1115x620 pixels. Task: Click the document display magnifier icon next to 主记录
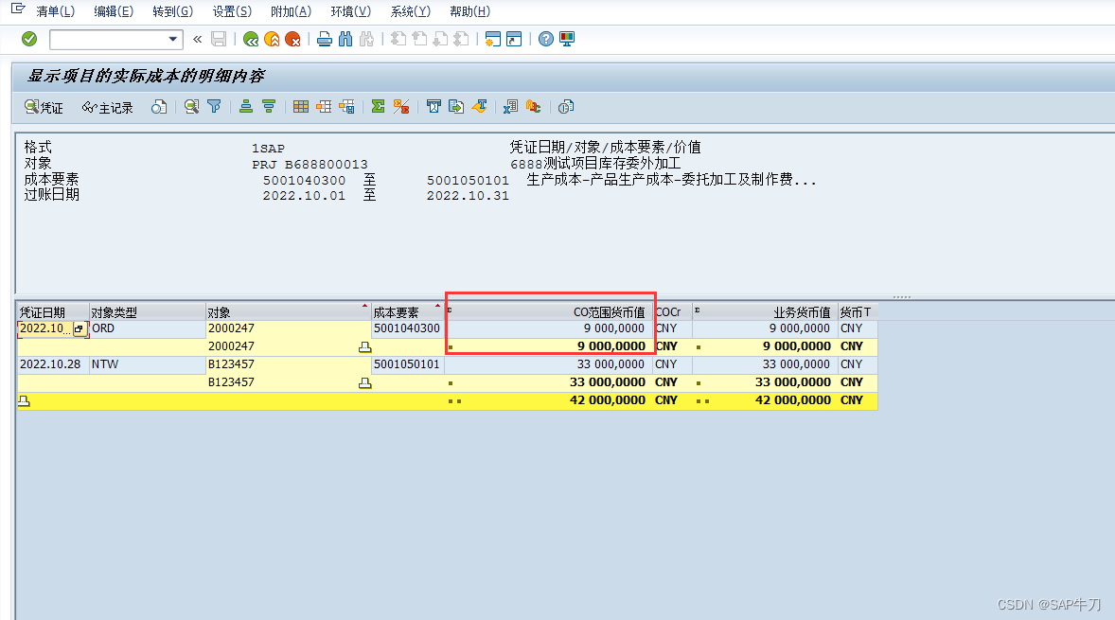[159, 107]
